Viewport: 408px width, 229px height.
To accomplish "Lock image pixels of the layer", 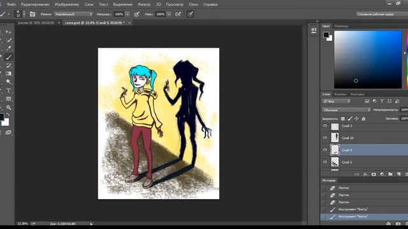I will [350, 119].
